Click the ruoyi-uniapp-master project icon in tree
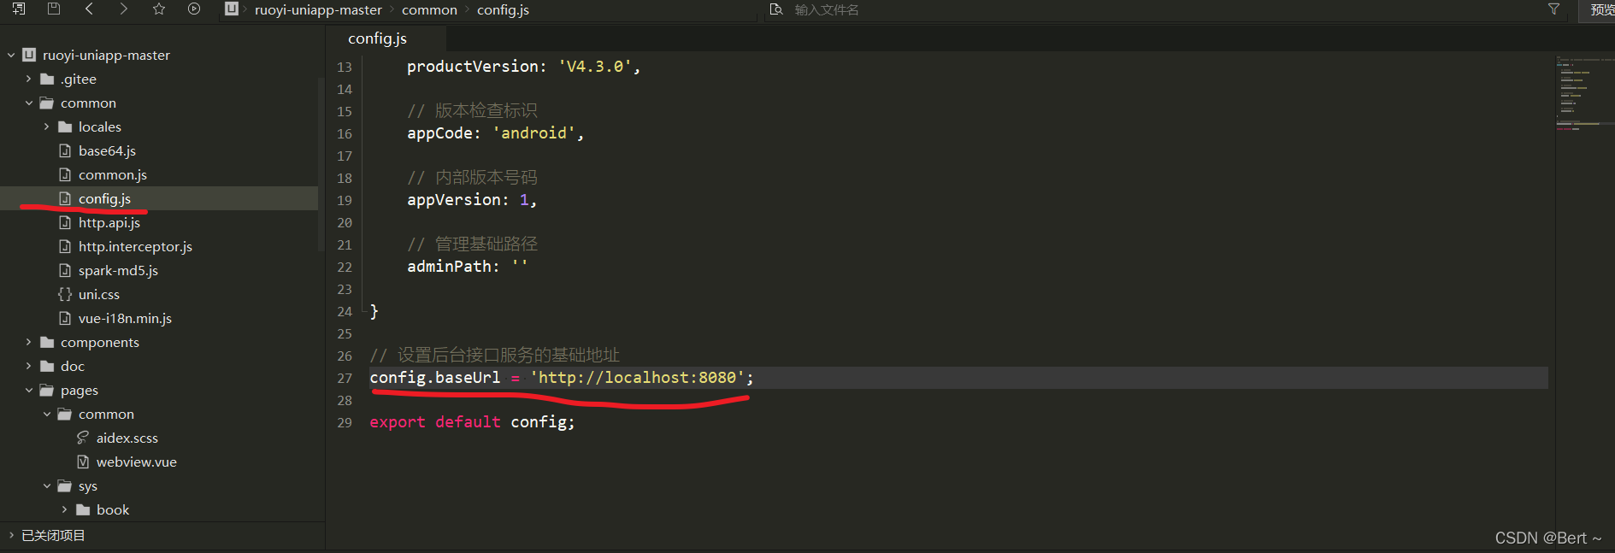This screenshot has height=553, width=1615. (x=29, y=55)
